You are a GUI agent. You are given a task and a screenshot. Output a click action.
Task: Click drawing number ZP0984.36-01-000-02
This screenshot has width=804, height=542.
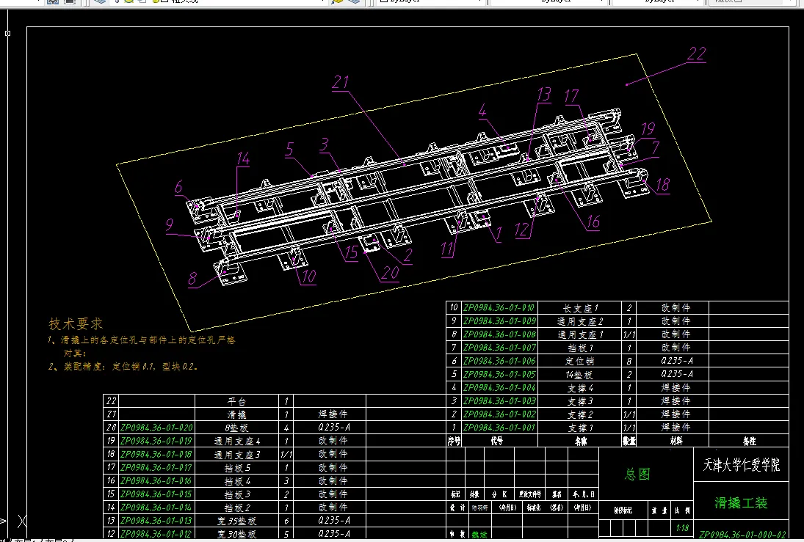[x=742, y=535]
